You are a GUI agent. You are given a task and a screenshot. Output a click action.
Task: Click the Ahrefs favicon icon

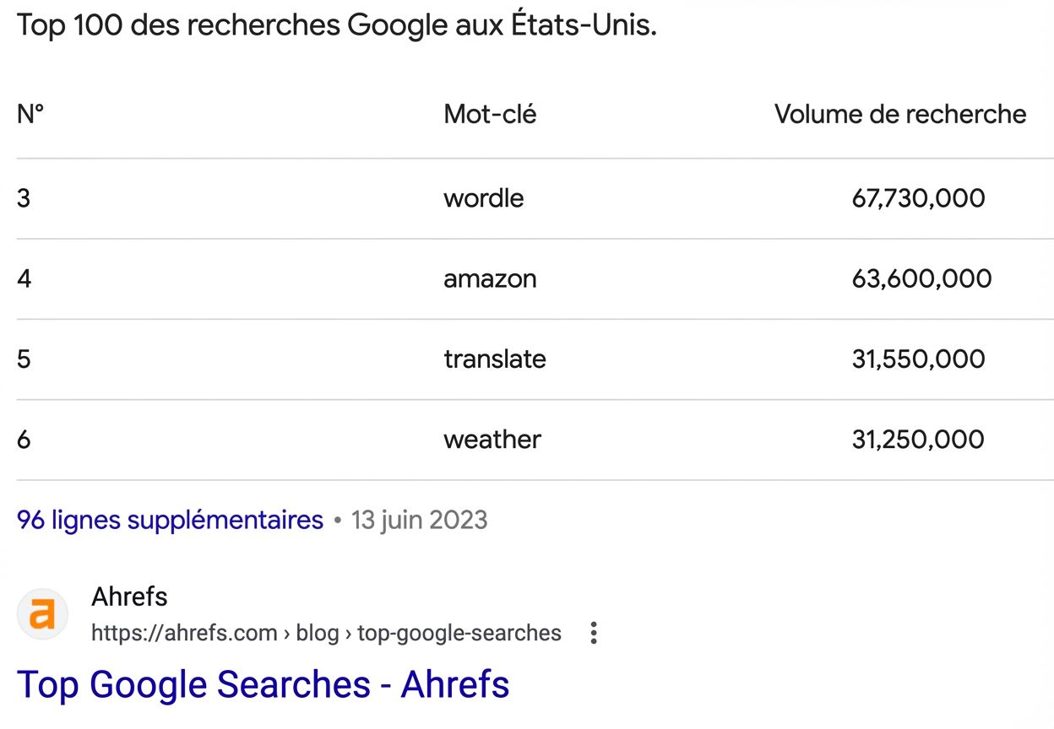(x=42, y=615)
